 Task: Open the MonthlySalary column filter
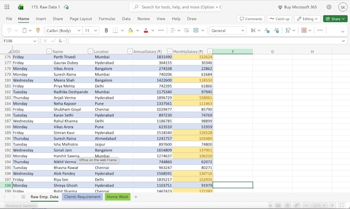click(210, 51)
